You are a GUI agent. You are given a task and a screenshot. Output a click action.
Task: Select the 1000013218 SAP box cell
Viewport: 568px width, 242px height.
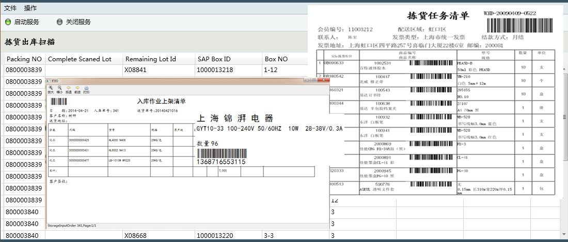pos(229,70)
